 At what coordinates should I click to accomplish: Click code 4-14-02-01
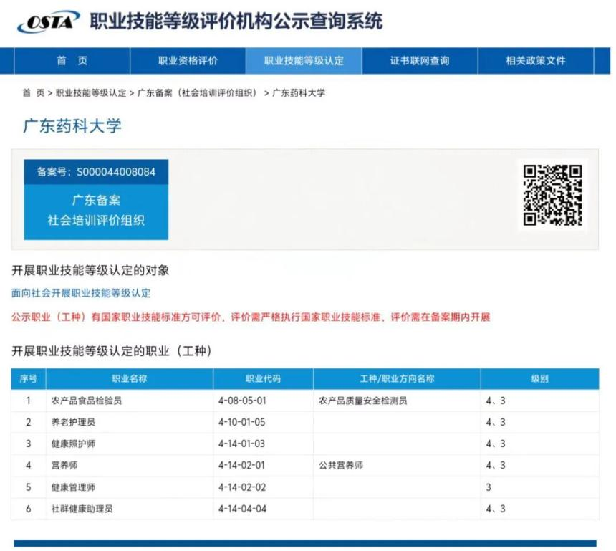click(x=241, y=465)
